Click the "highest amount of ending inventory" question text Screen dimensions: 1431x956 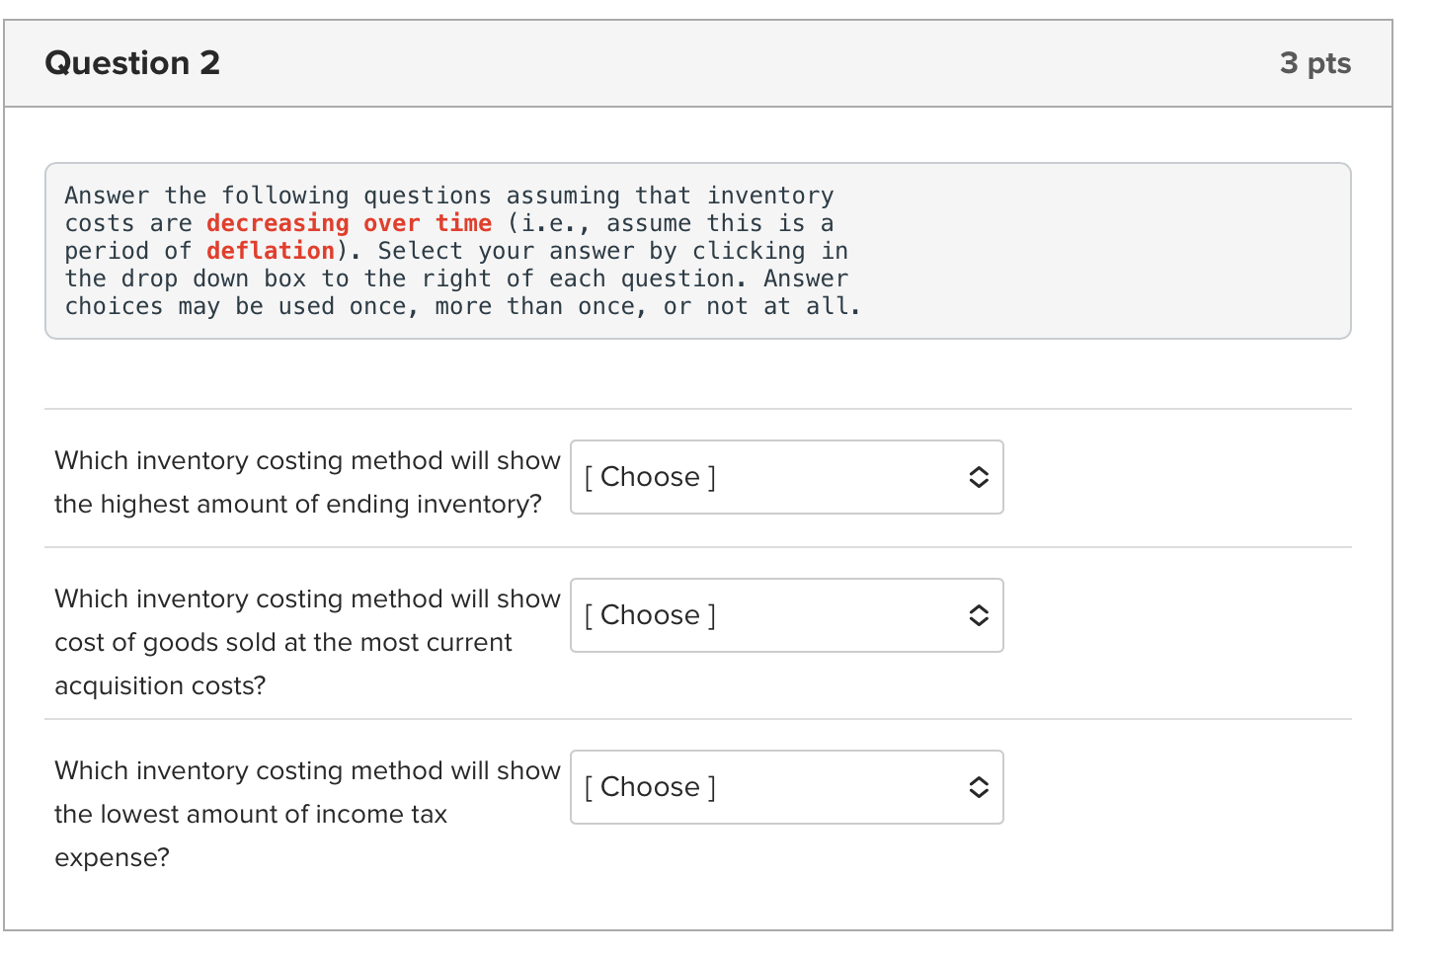click(298, 504)
